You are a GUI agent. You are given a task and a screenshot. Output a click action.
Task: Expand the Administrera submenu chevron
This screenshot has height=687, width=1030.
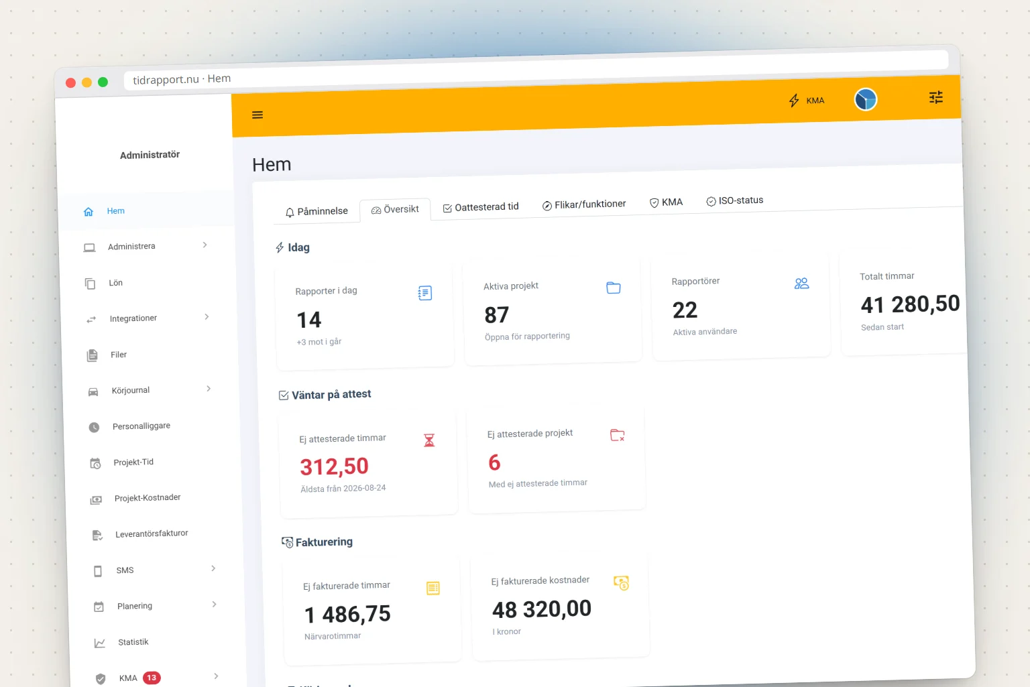point(205,245)
